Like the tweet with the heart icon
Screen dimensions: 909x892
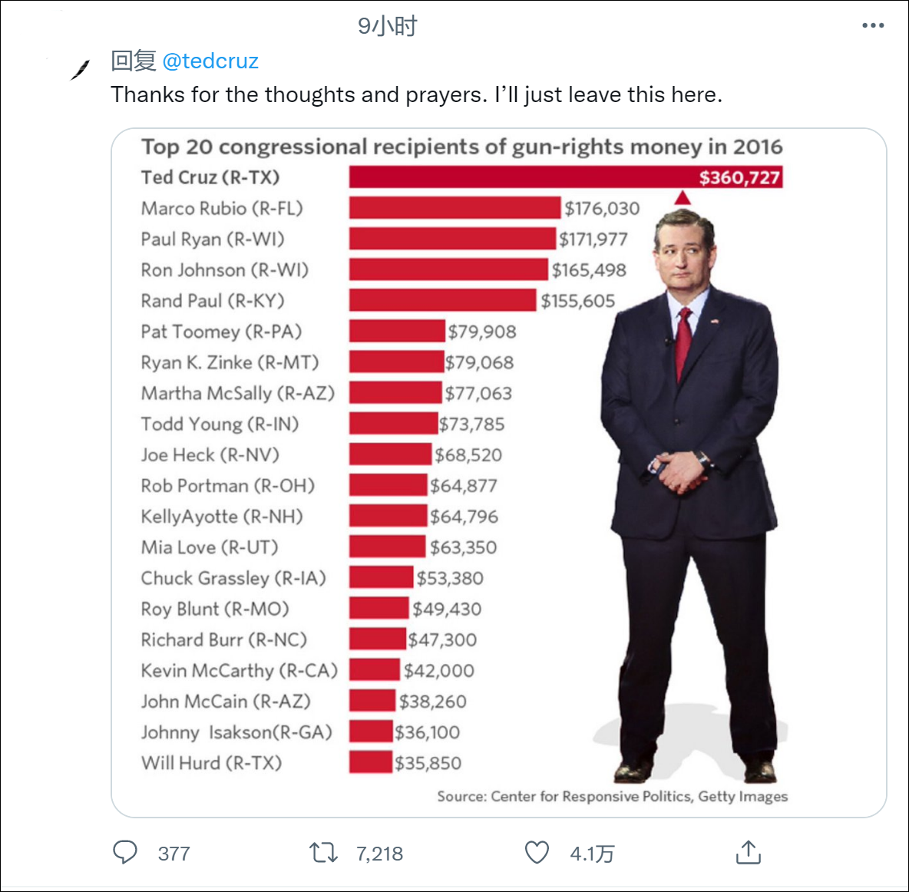[537, 852]
